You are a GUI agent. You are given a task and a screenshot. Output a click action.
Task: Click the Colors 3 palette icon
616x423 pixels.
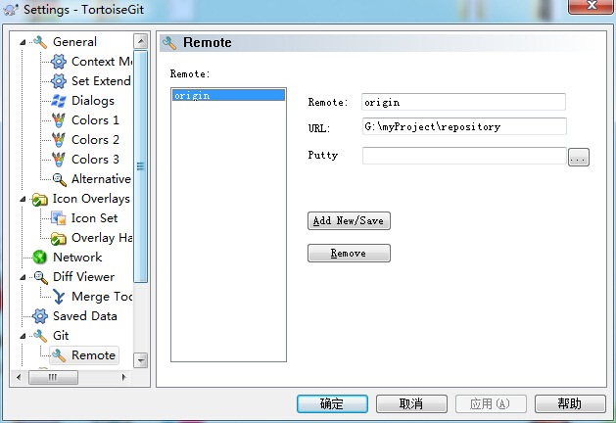pos(59,160)
